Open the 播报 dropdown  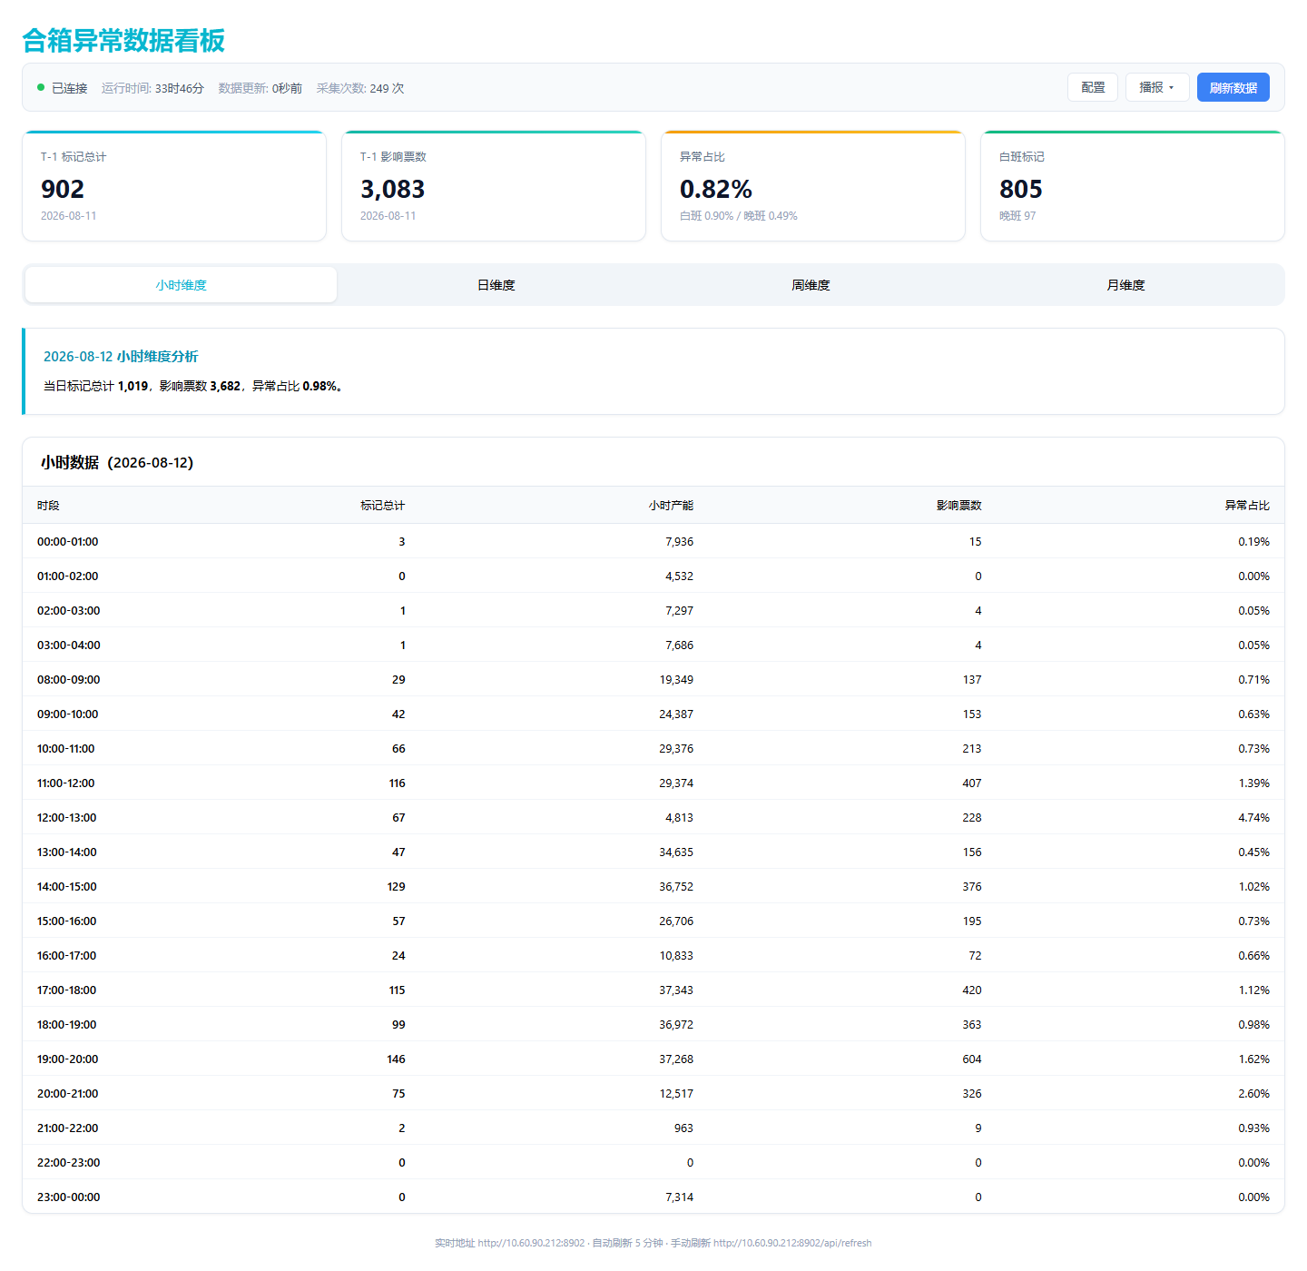point(1157,87)
